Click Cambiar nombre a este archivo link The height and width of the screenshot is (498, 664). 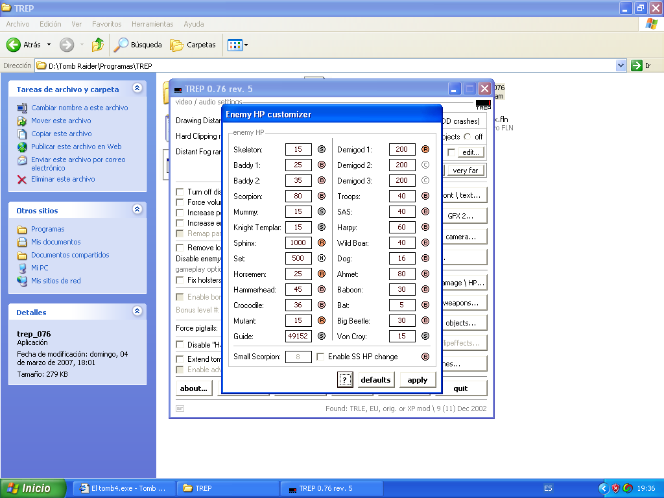80,108
